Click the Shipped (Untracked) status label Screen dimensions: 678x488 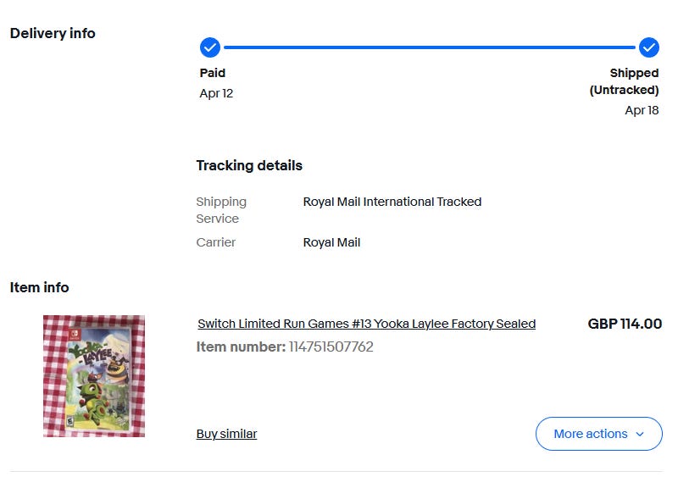click(625, 81)
